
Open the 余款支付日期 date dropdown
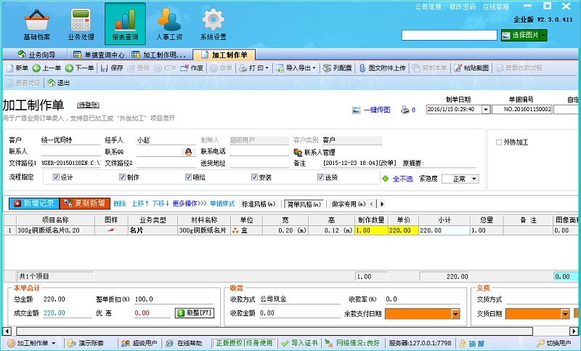coord(455,314)
